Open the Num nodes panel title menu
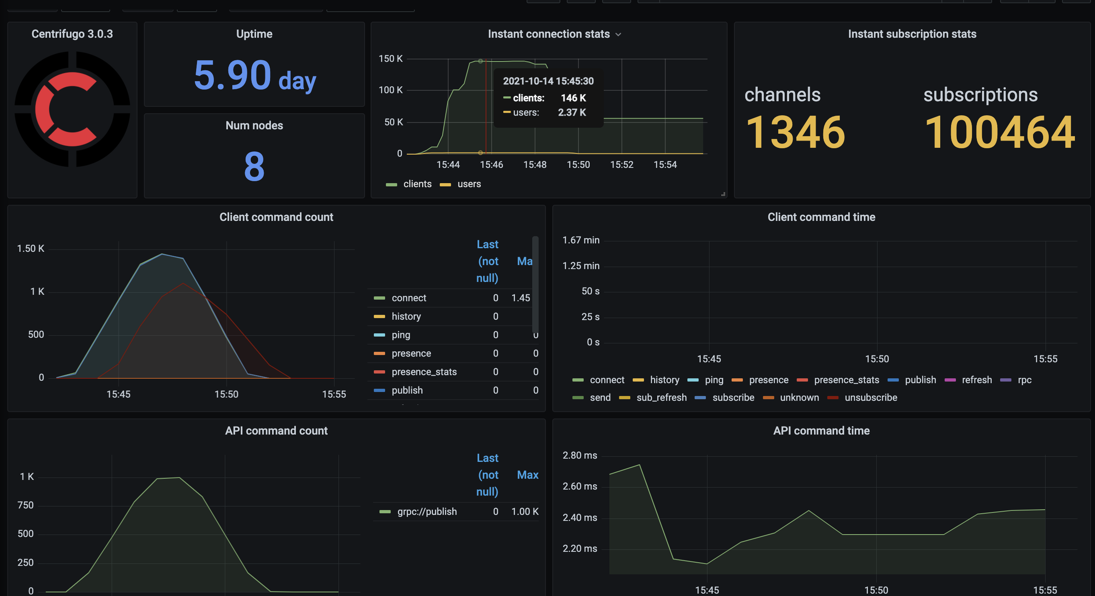This screenshot has width=1095, height=596. [254, 125]
